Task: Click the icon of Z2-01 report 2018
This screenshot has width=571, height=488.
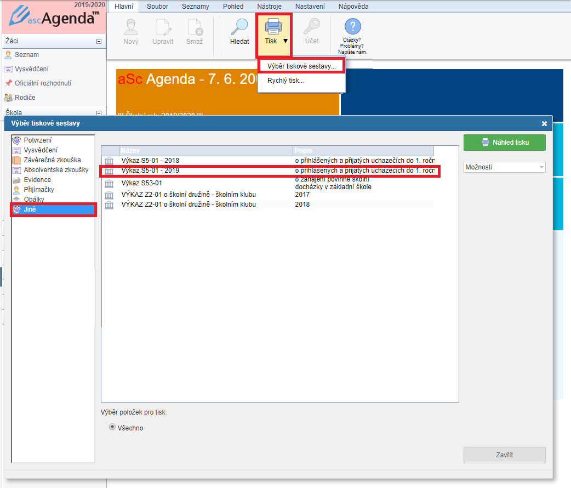Action: [109, 205]
